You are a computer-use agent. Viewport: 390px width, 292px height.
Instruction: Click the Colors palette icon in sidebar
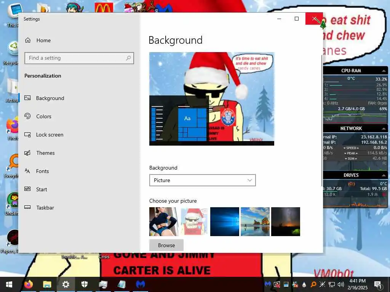coord(27,116)
